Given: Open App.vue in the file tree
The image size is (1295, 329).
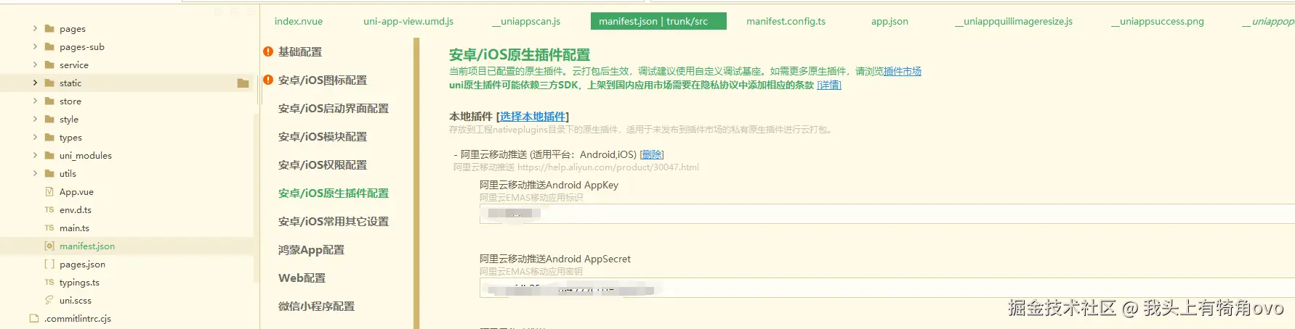Looking at the screenshot, I should [76, 191].
